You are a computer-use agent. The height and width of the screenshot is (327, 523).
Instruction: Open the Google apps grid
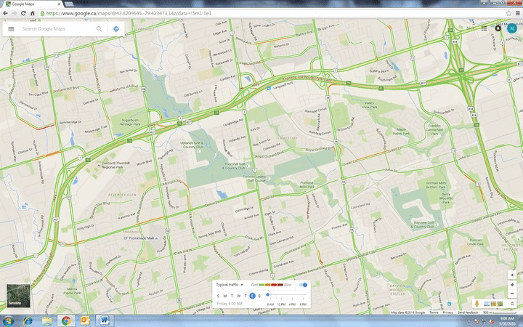(484, 28)
